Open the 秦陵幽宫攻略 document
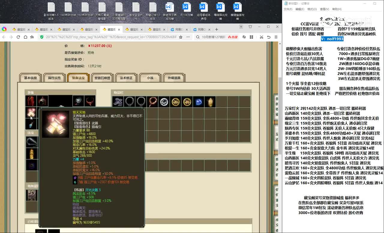The width and height of the screenshot is (384, 233). coord(238,11)
